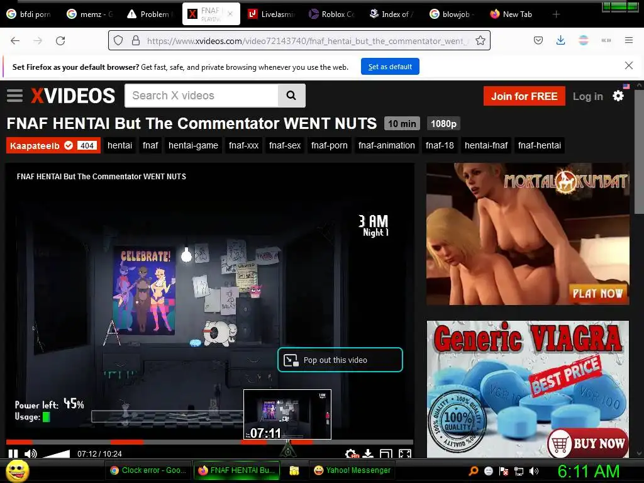Image resolution: width=644 pixels, height=483 pixels.
Task: Switch to the 'Index of /' tab
Action: (x=392, y=14)
